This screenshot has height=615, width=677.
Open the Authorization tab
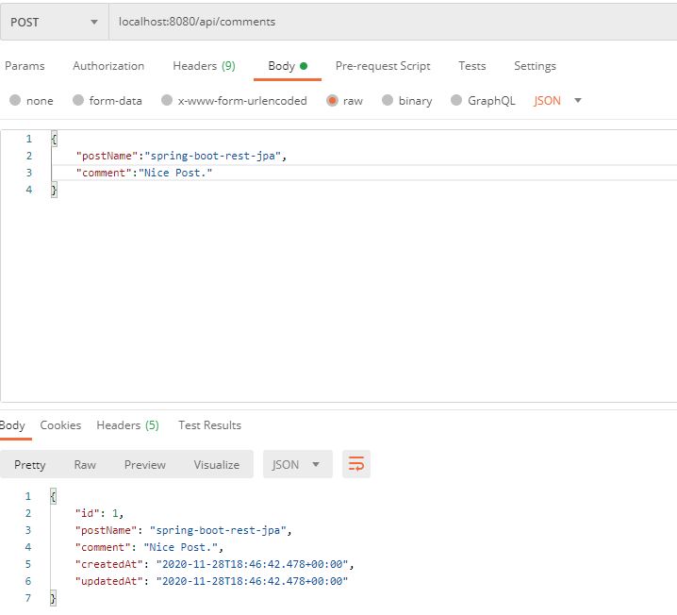pyautogui.click(x=108, y=66)
